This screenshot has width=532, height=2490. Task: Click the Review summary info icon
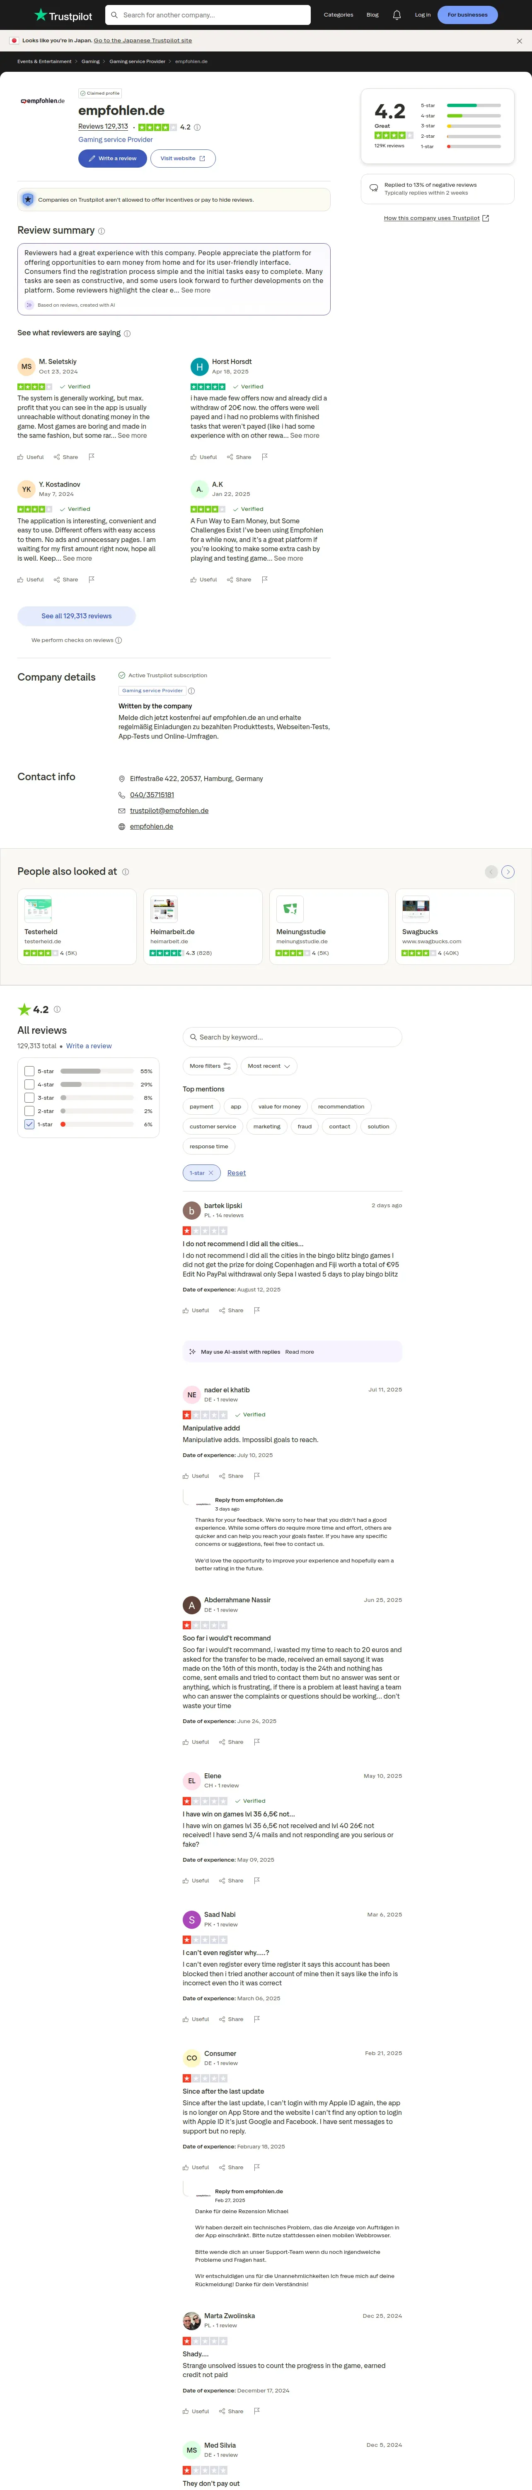click(102, 231)
